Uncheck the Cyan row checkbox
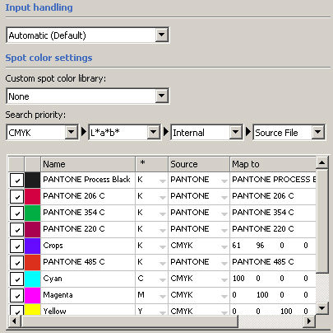This screenshot has width=333, height=333. [16, 279]
